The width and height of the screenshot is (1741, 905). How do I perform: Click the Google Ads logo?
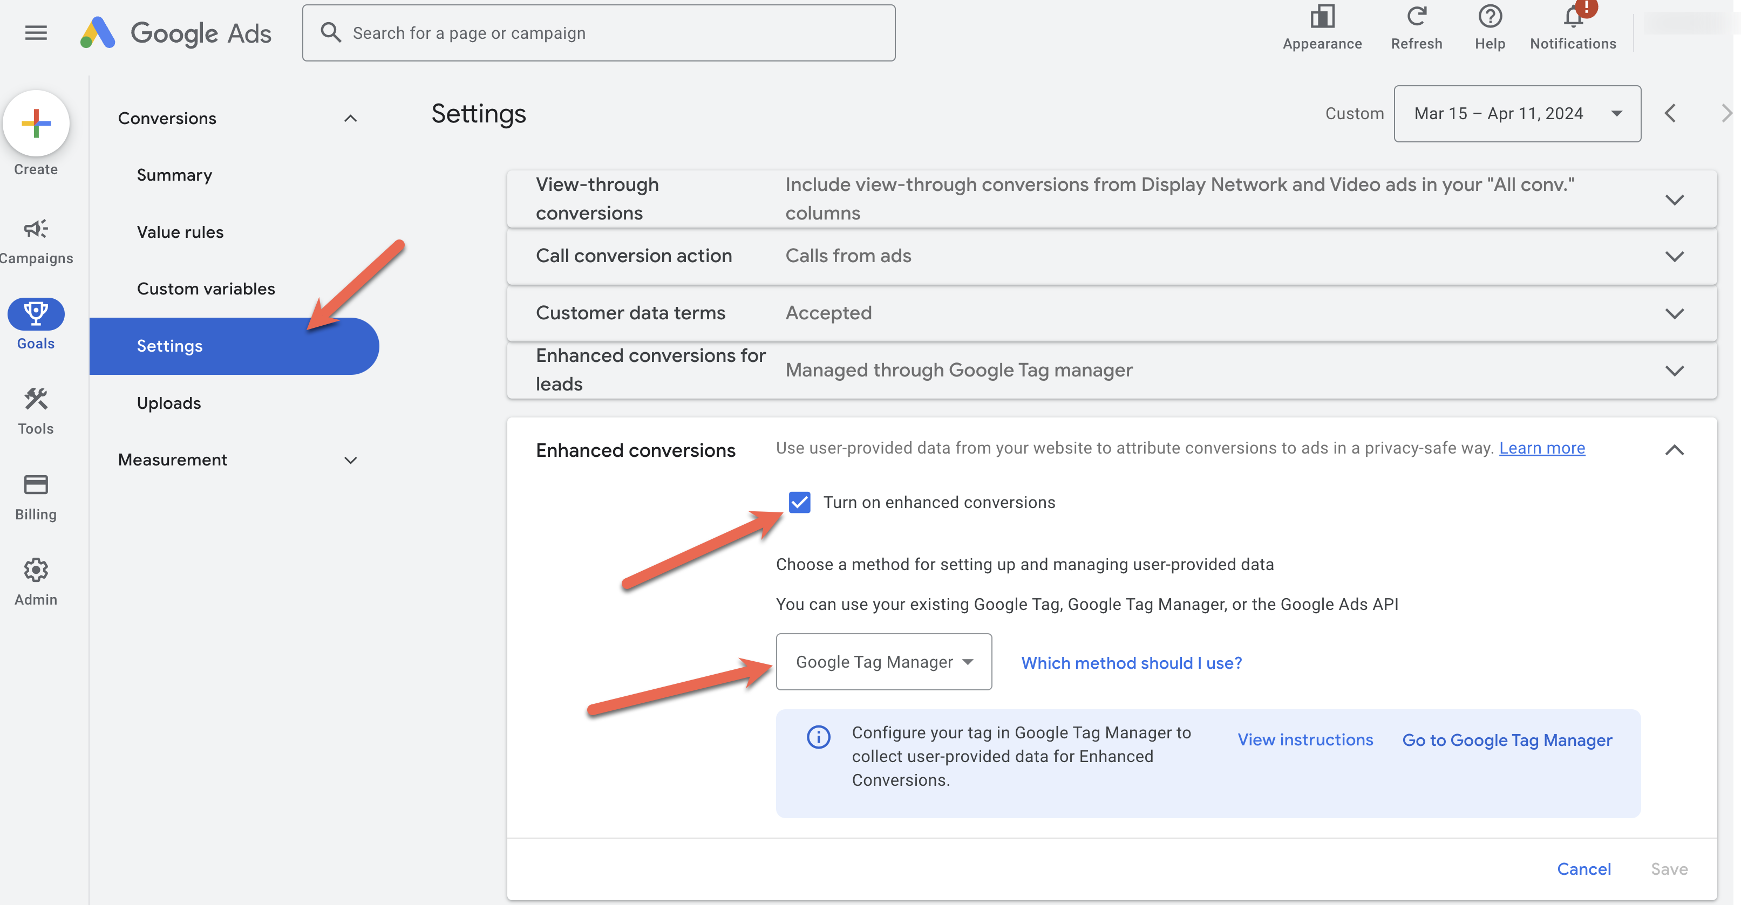176,32
